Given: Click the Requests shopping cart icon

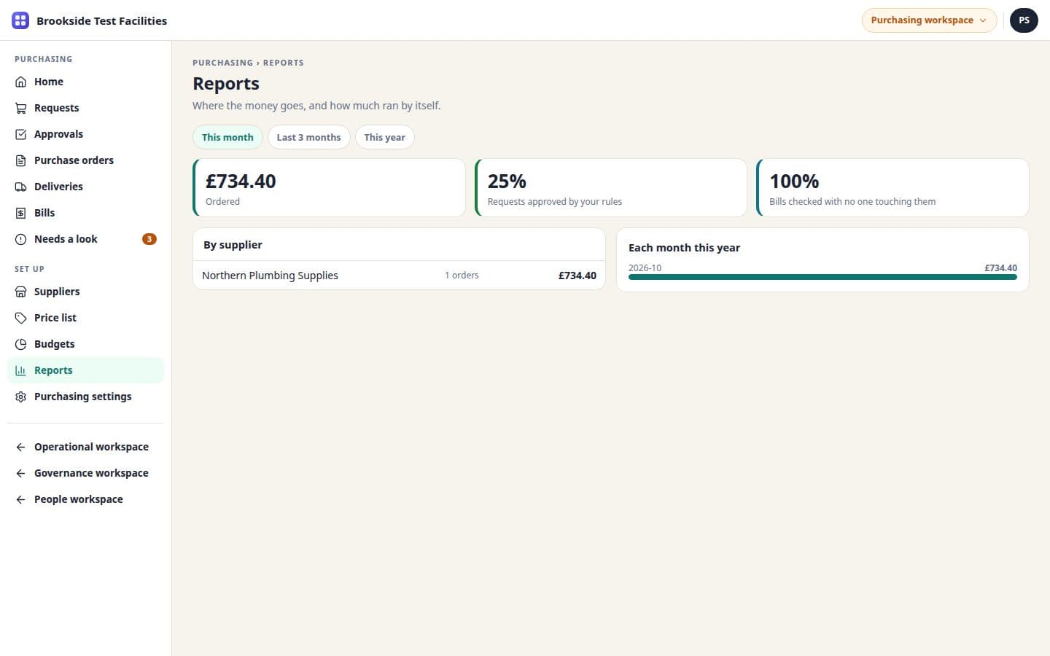Looking at the screenshot, I should (x=20, y=108).
